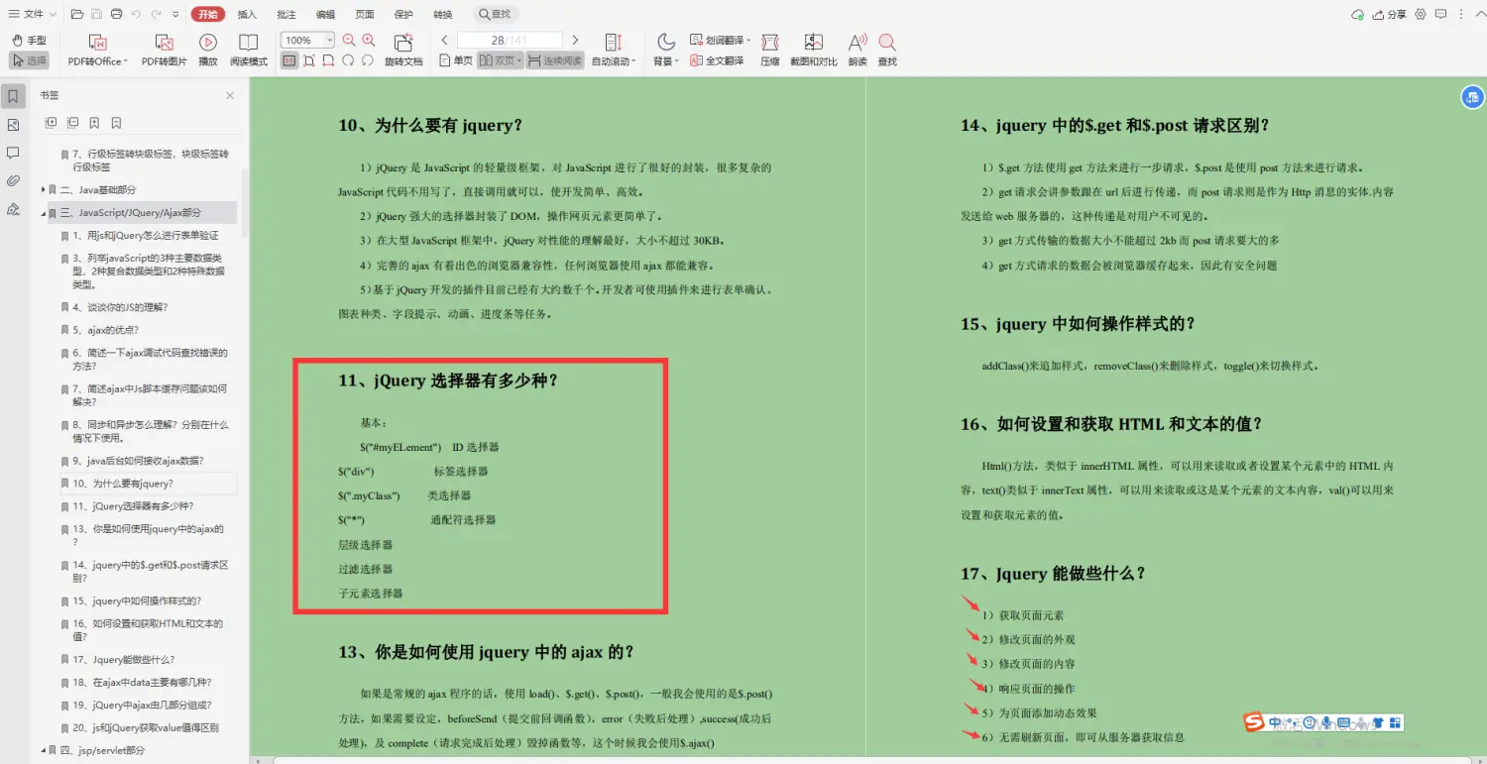Switch to the 转换 tab
The height and width of the screenshot is (764, 1487).
point(443,14)
